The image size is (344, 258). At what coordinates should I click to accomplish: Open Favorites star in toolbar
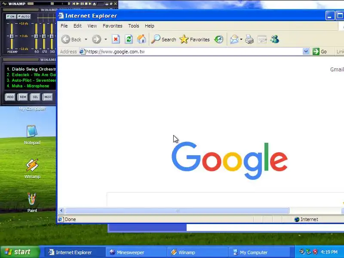tap(194, 40)
